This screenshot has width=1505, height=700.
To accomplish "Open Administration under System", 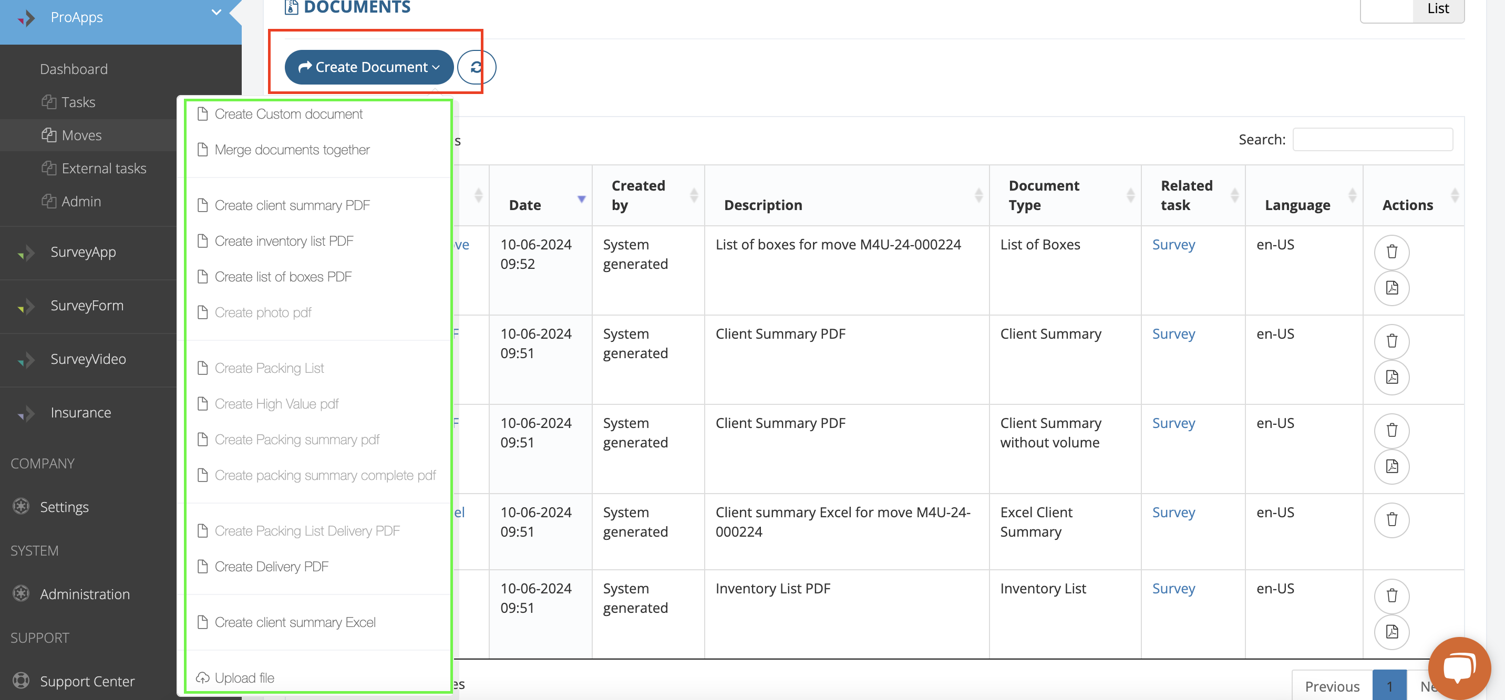I will pos(85,594).
